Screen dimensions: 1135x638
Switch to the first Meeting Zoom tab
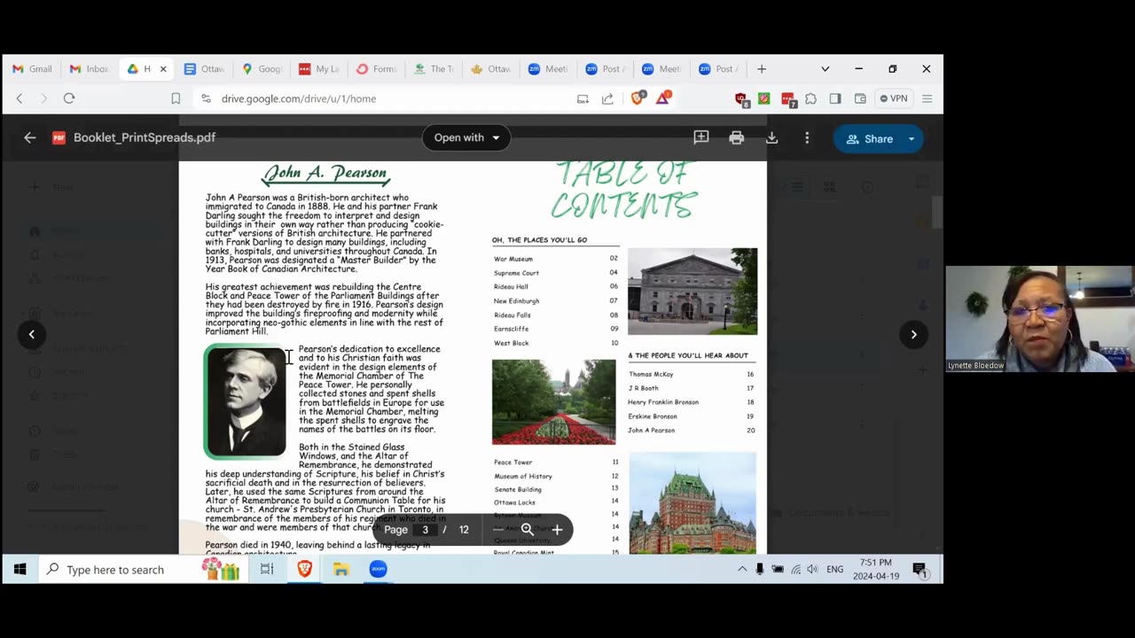548,69
